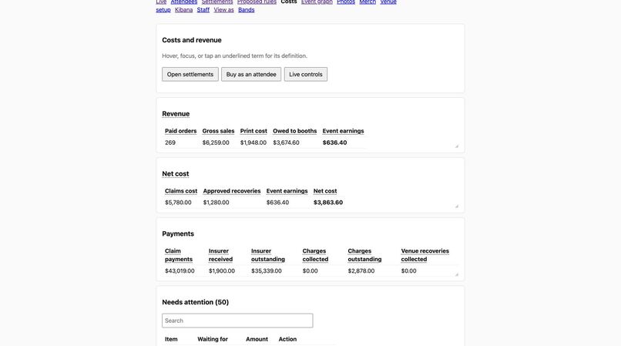Follow the setup link

[x=163, y=10]
